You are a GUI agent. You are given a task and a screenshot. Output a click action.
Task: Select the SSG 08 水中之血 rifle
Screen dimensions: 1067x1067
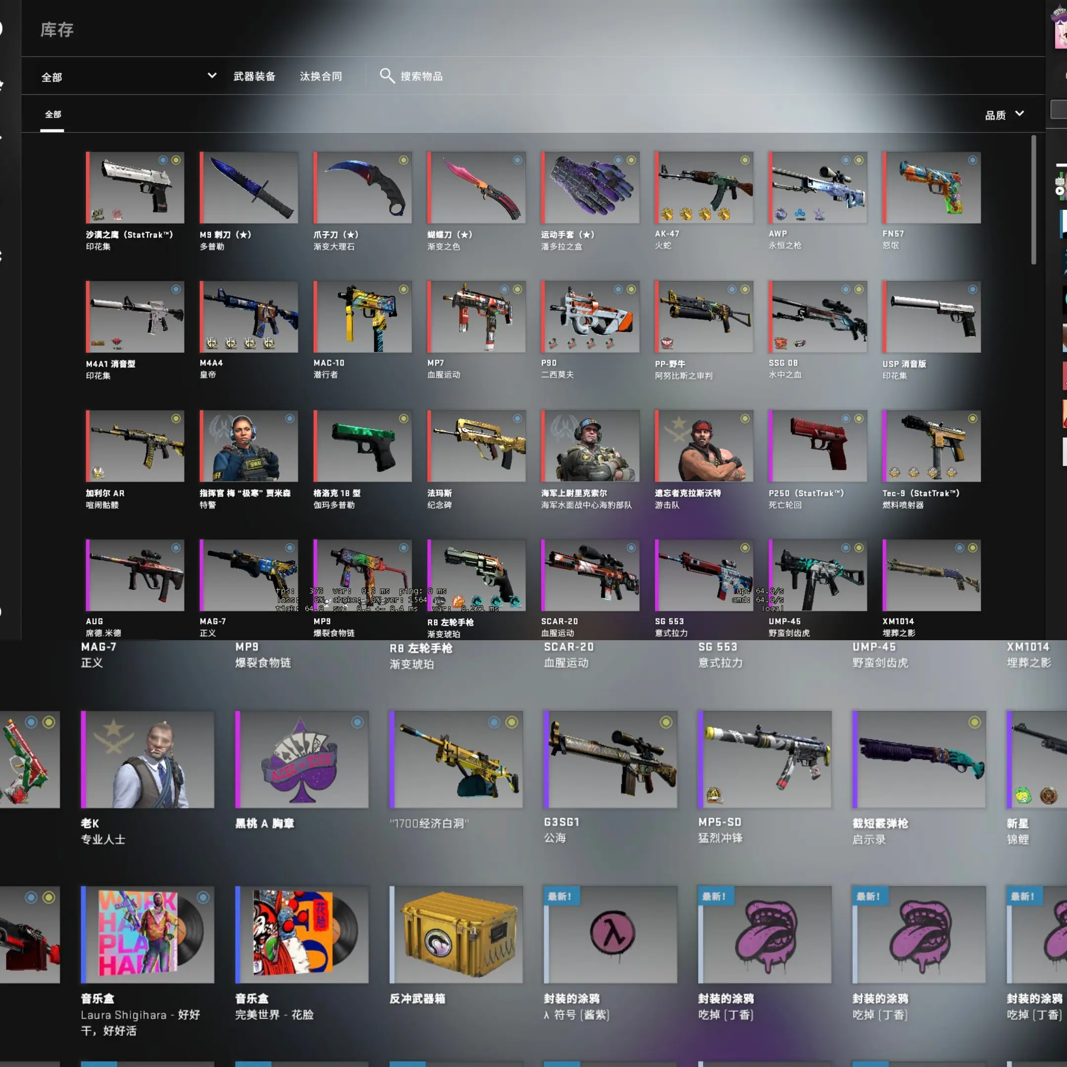818,317
